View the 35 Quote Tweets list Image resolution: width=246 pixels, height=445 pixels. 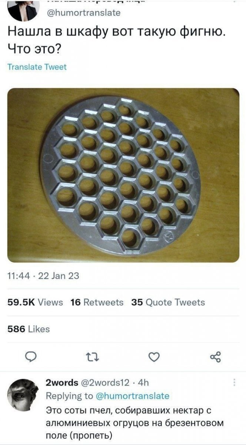[x=168, y=302]
